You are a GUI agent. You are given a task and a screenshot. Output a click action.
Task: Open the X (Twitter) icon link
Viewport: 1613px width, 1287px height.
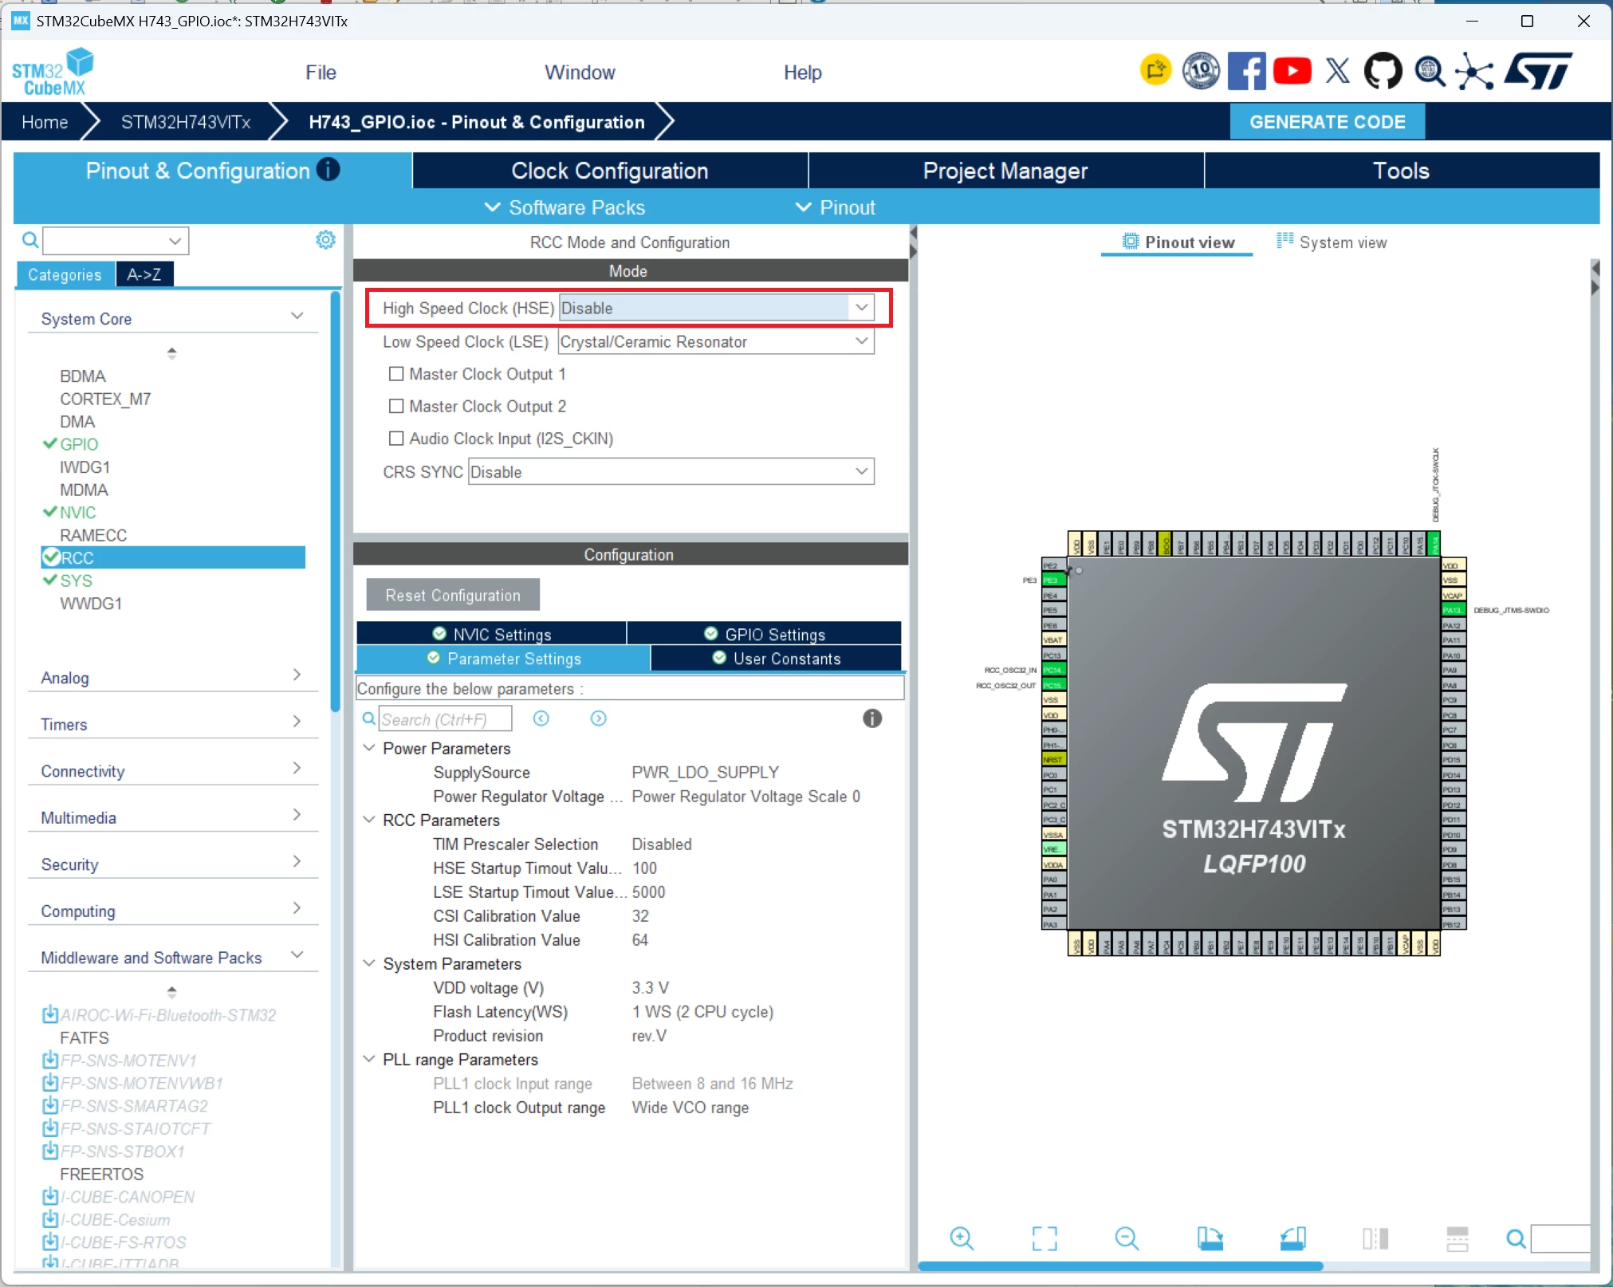click(x=1338, y=71)
